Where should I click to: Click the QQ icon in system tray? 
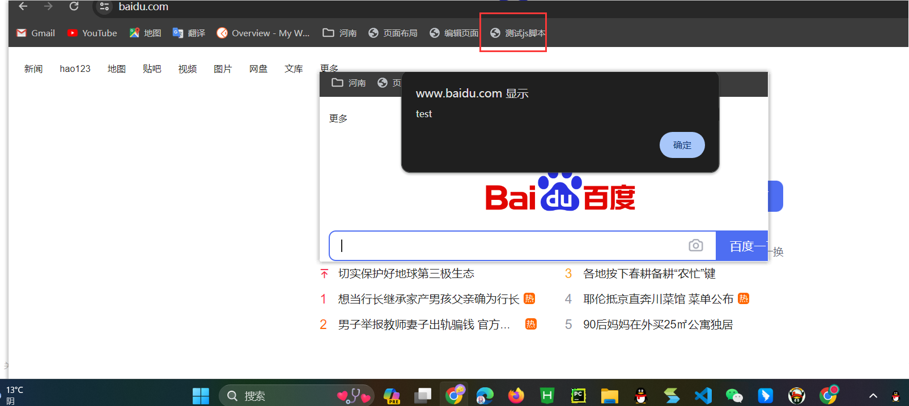click(x=896, y=396)
